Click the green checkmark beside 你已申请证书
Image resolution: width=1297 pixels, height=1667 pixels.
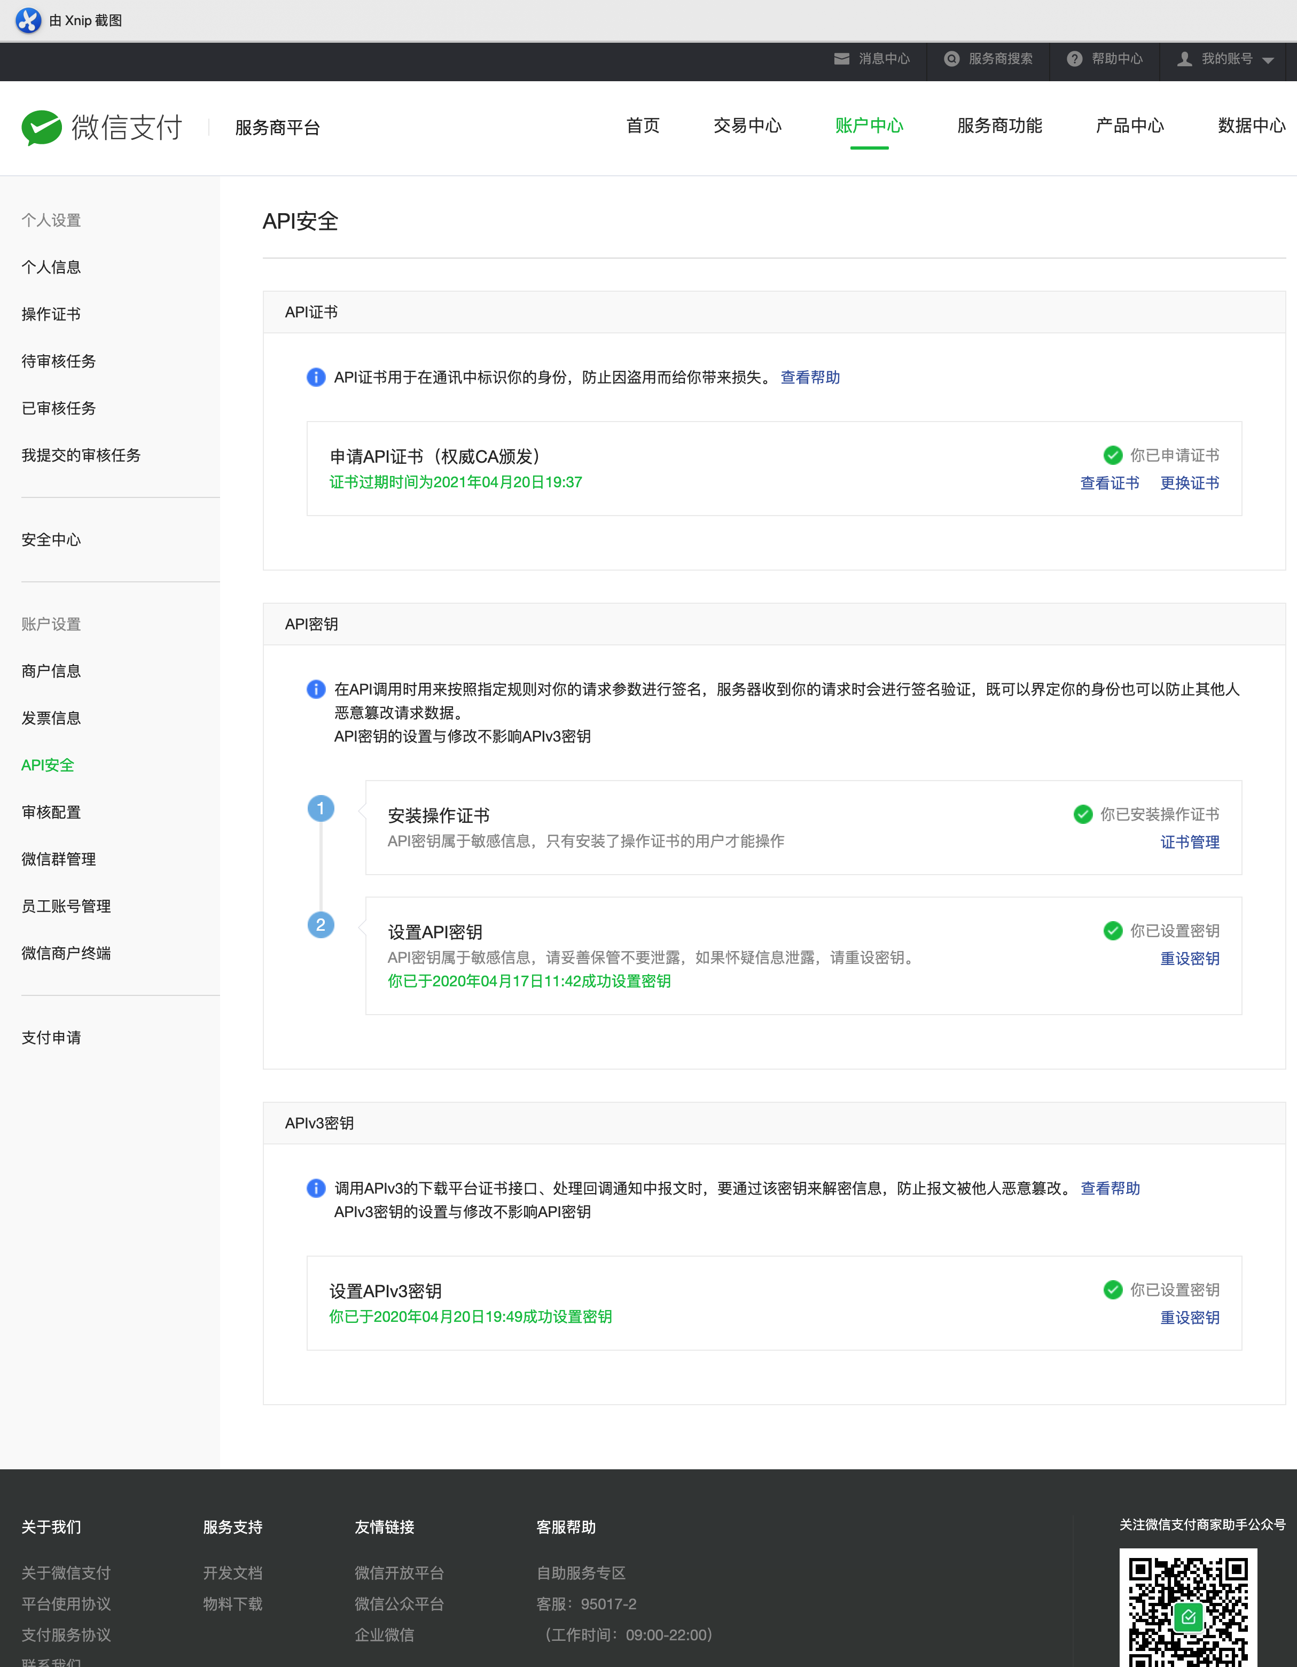pyautogui.click(x=1112, y=455)
